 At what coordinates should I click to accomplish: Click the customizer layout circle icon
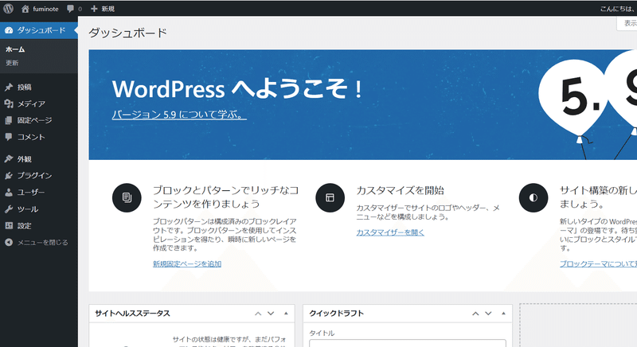pyautogui.click(x=330, y=197)
